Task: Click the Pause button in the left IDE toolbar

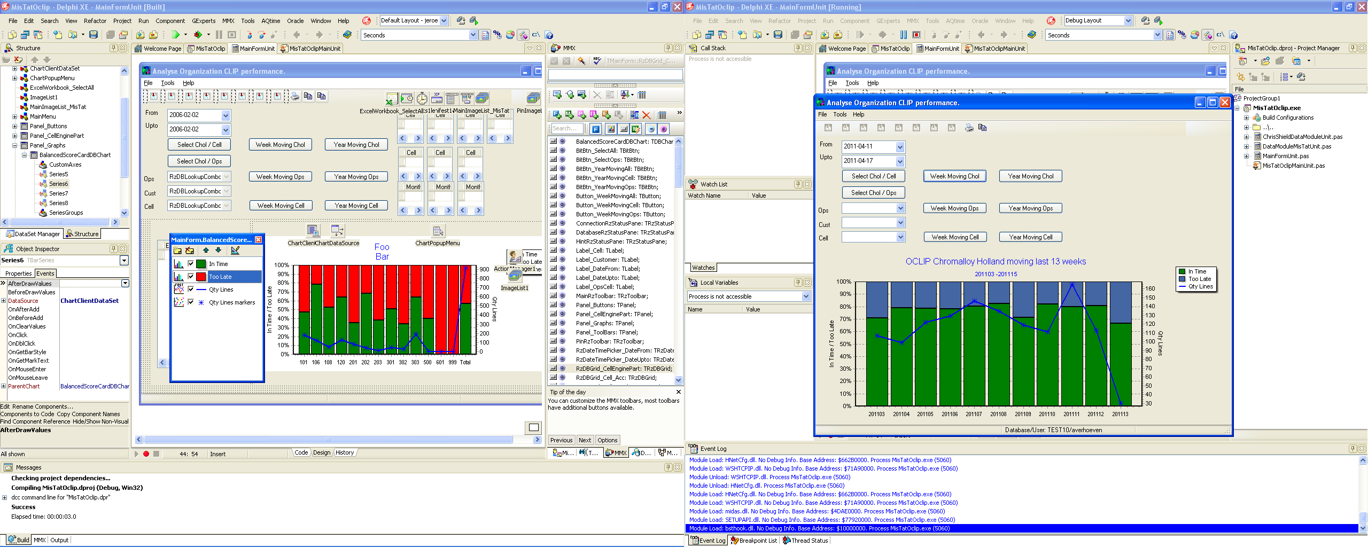Action: 219,35
